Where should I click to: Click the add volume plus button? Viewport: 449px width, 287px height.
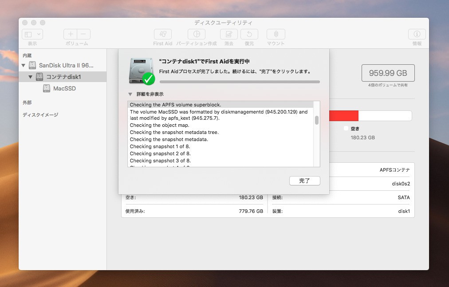click(x=70, y=34)
